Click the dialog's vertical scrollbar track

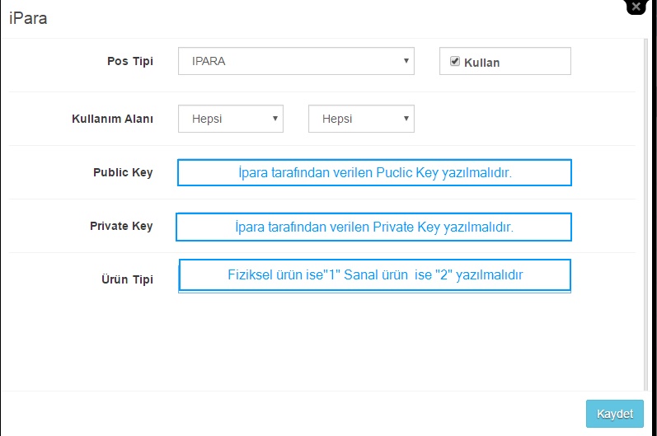click(645, 214)
